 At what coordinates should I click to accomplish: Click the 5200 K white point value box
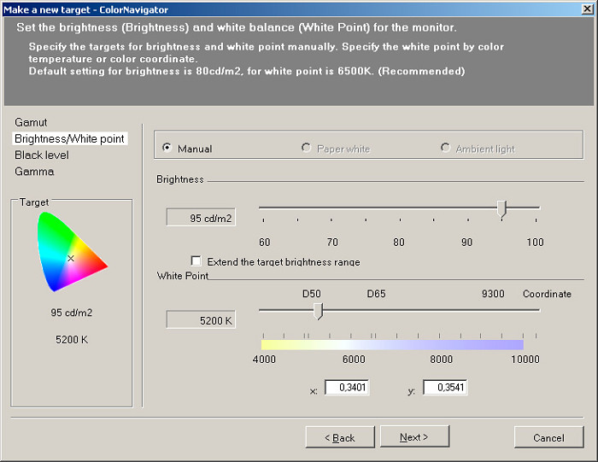201,320
